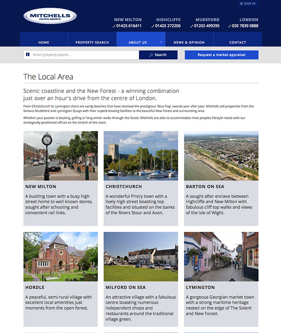The width and height of the screenshot is (281, 333).
Task: Expand the About Us dropdown arrow
Action: [x=161, y=42]
